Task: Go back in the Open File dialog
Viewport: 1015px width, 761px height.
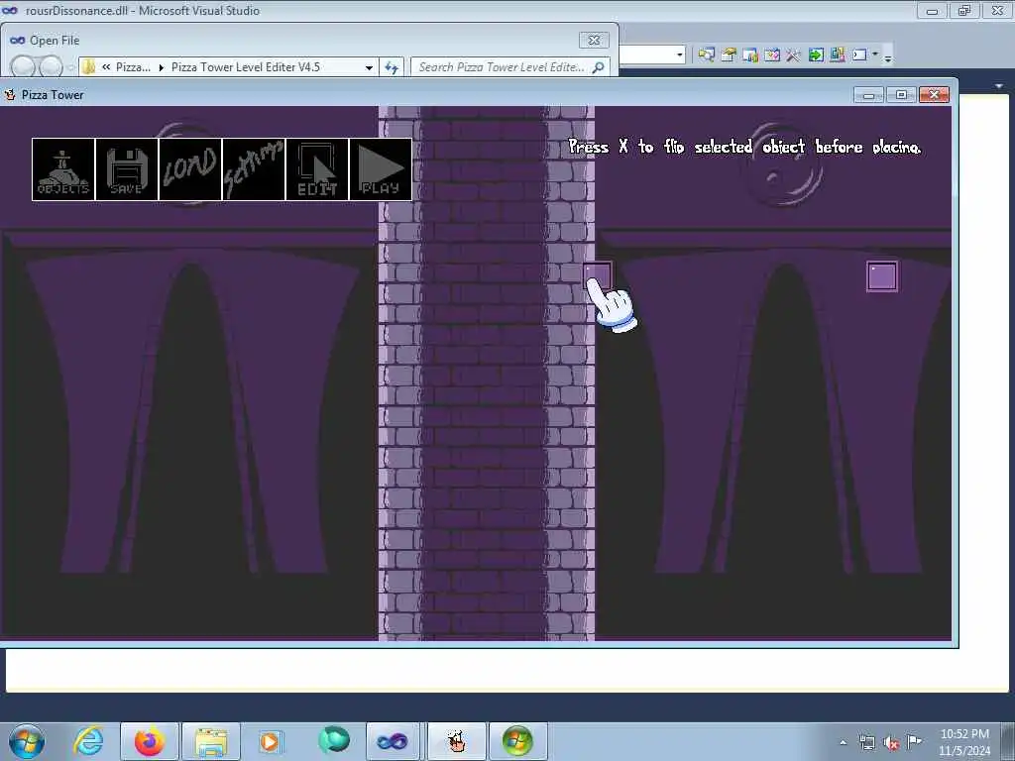Action: pos(24,66)
